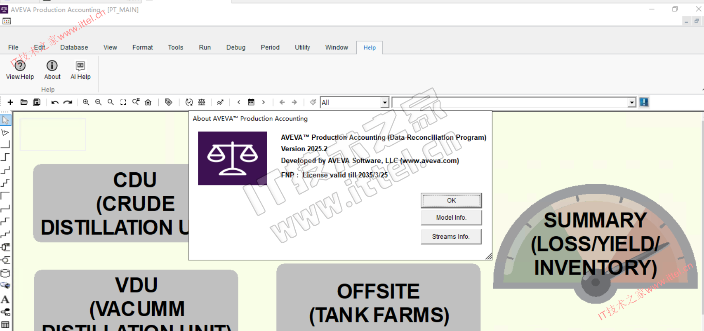704x331 pixels.
Task: Click the Undo arrow icon
Action: click(x=55, y=102)
